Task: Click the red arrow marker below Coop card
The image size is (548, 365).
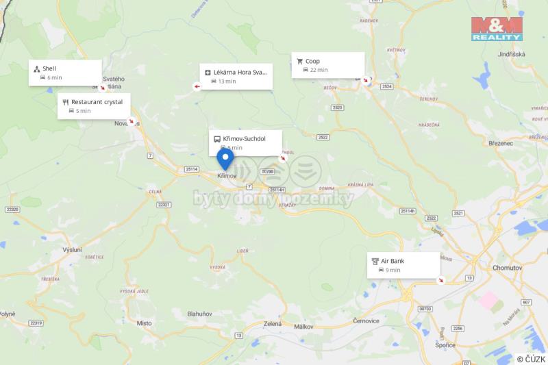Action: (x=366, y=80)
